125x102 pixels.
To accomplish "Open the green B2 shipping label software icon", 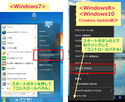I will pyautogui.click(x=4, y=58).
